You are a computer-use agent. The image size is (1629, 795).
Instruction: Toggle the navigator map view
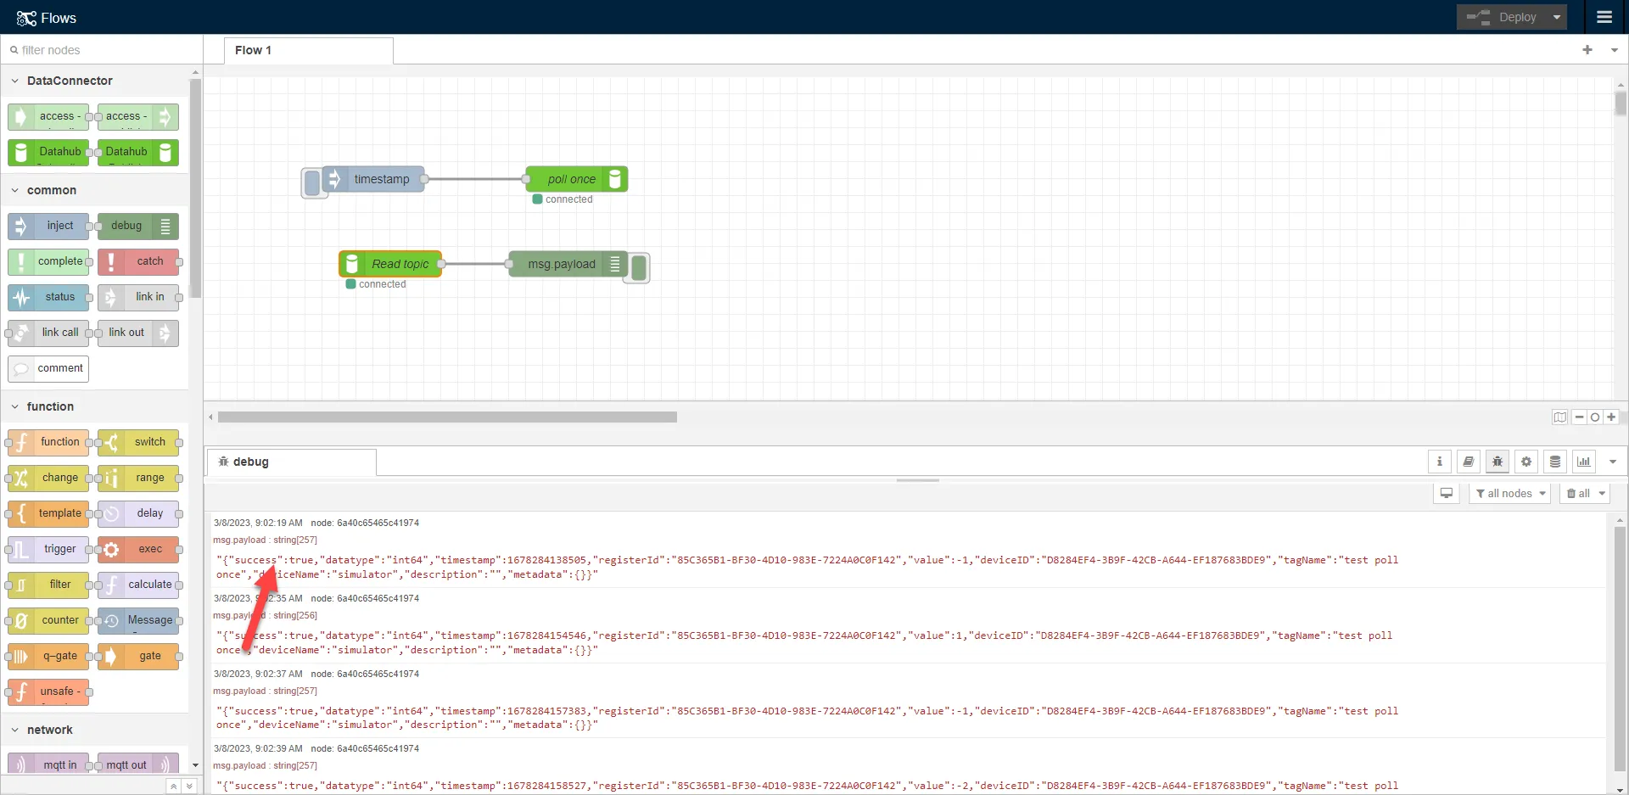click(x=1559, y=417)
